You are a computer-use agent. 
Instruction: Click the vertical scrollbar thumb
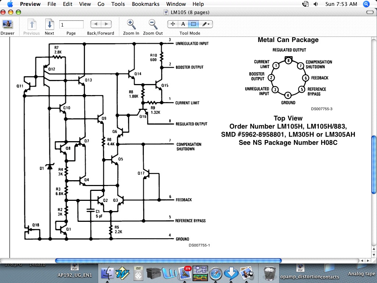[374, 165]
